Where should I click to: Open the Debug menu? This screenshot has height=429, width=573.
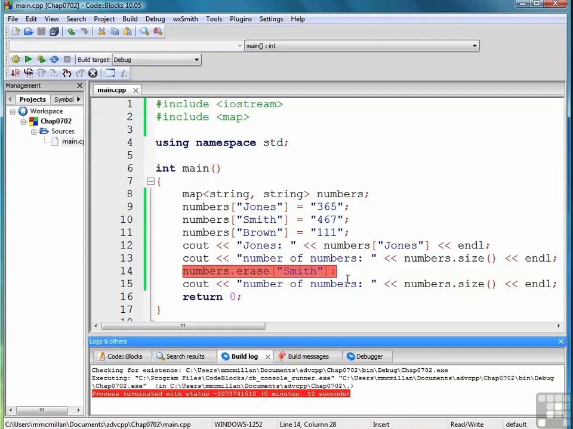[x=155, y=19]
